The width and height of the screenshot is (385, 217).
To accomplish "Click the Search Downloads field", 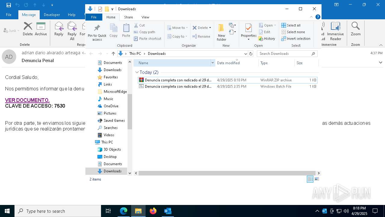I will [287, 54].
